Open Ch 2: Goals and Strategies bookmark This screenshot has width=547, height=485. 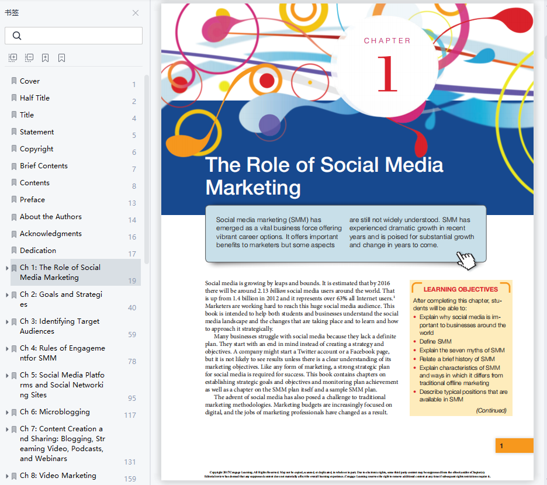click(x=61, y=299)
